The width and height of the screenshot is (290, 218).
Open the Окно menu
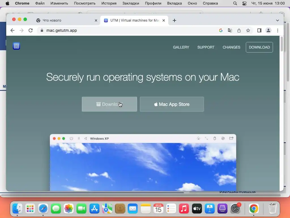(192, 3)
